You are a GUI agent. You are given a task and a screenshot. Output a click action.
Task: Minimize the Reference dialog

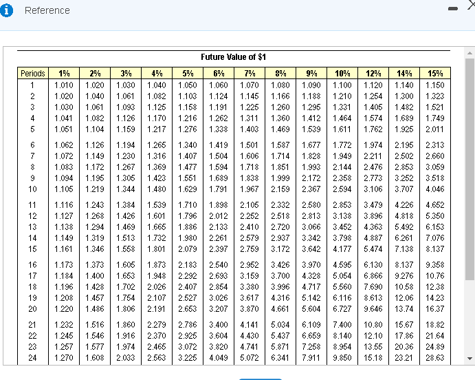(452, 9)
